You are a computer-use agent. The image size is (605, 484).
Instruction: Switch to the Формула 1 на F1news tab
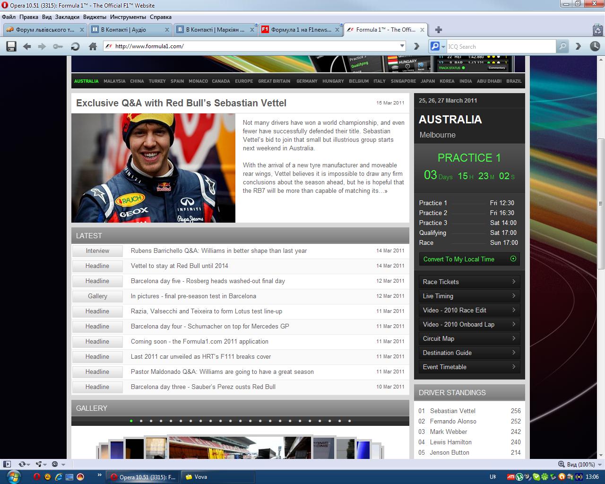pyautogui.click(x=301, y=30)
